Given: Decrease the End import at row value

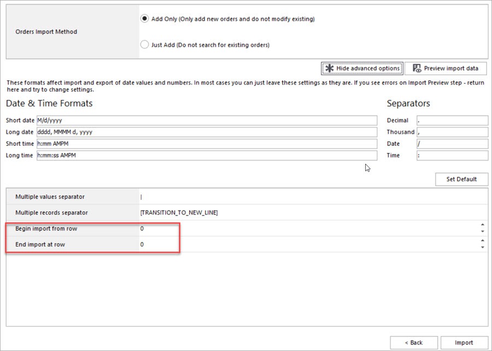Looking at the screenshot, I should tap(482, 248).
